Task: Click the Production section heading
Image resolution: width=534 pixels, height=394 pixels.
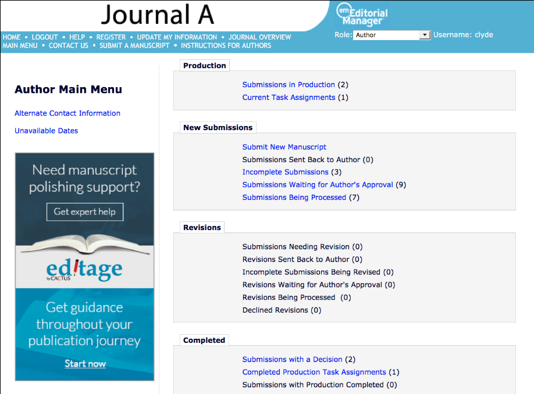Action: coord(205,66)
